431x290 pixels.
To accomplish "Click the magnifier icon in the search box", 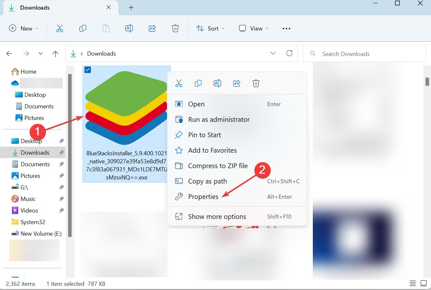I will pyautogui.click(x=313, y=53).
